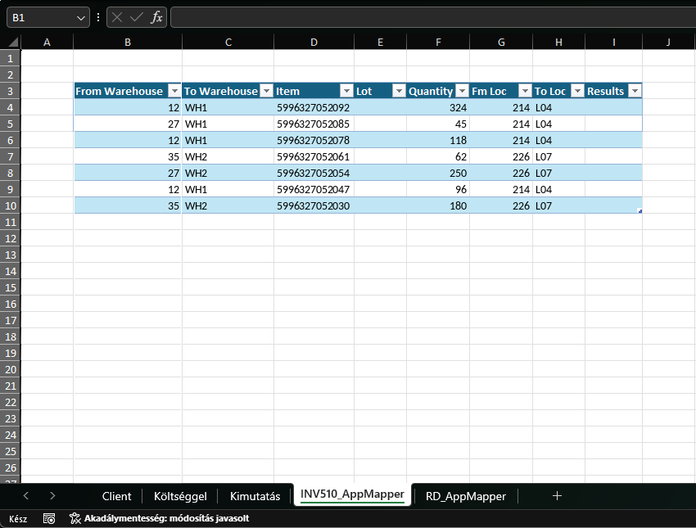Click the quantity cell 250

[x=438, y=173]
